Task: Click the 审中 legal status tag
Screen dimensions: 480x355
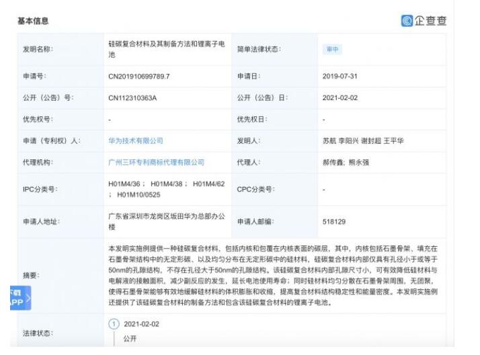Action: [x=333, y=49]
